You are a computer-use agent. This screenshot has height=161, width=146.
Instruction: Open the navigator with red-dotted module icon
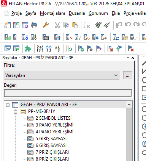click(46, 37)
